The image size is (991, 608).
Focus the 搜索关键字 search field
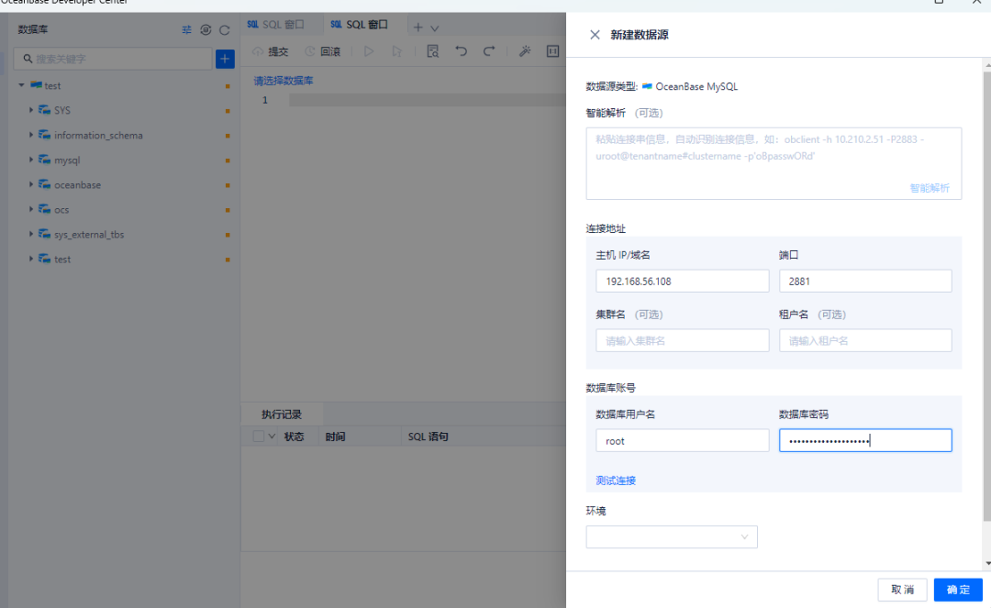pyautogui.click(x=113, y=59)
